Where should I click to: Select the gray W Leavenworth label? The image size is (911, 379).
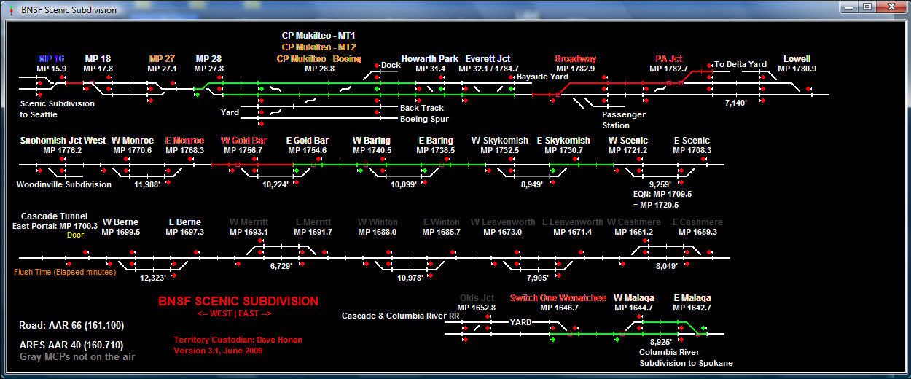(503, 222)
